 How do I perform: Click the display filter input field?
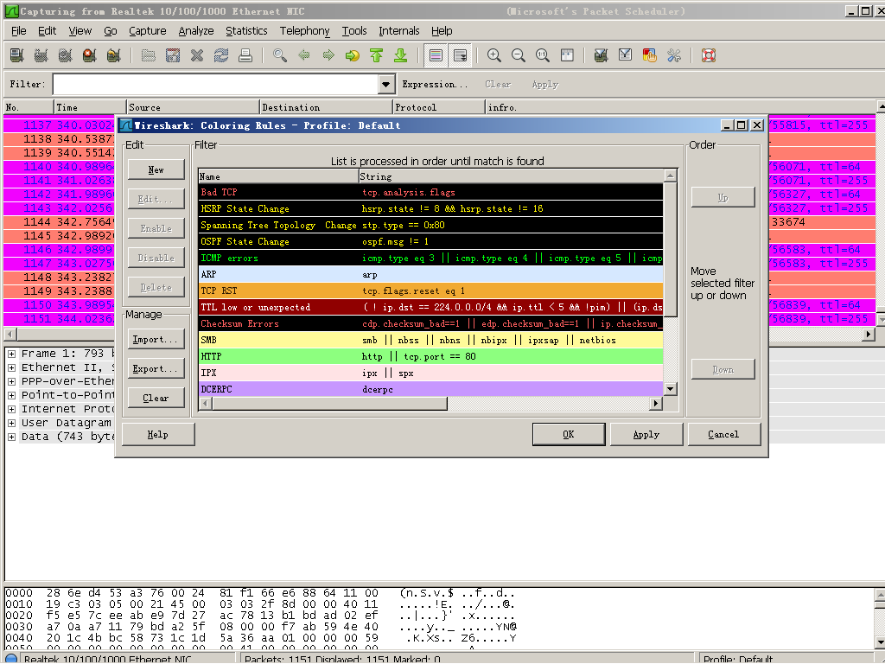[215, 85]
